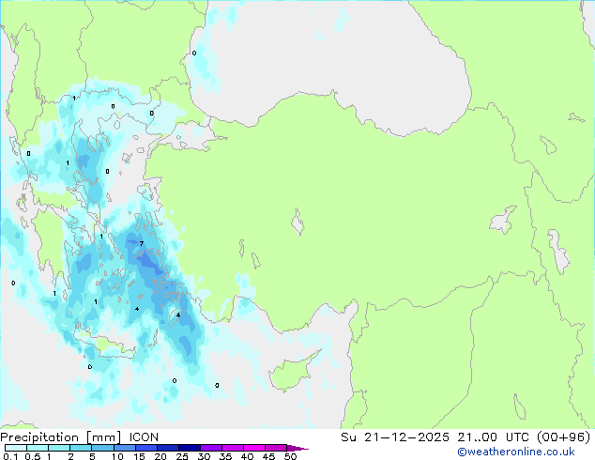The width and height of the screenshot is (595, 460).
Task: Click the "50" legend scale label
Action: [x=290, y=456]
